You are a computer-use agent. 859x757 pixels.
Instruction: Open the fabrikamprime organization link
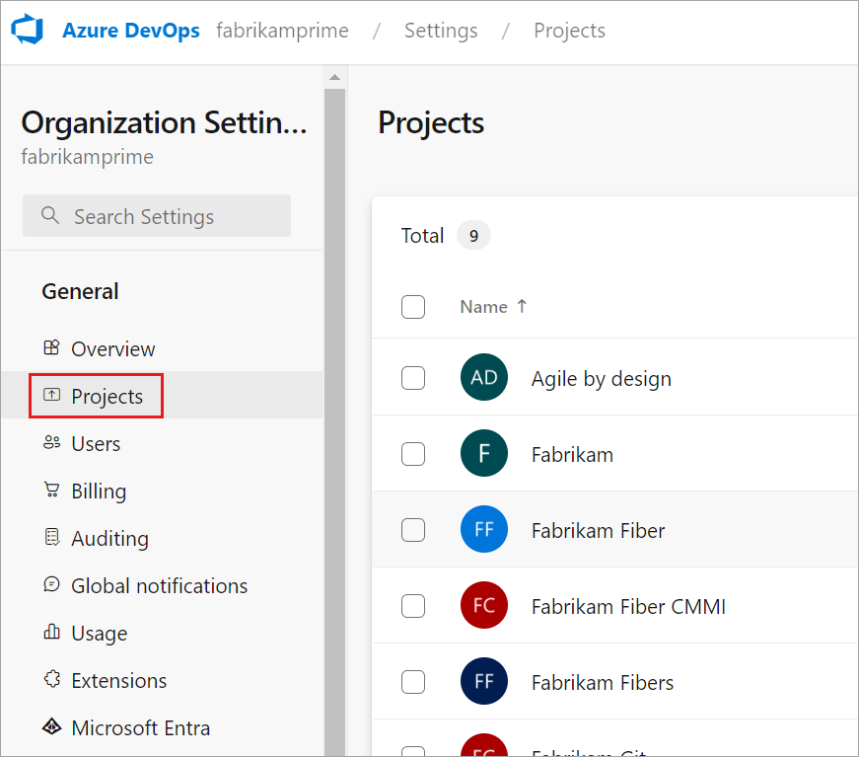point(282,31)
